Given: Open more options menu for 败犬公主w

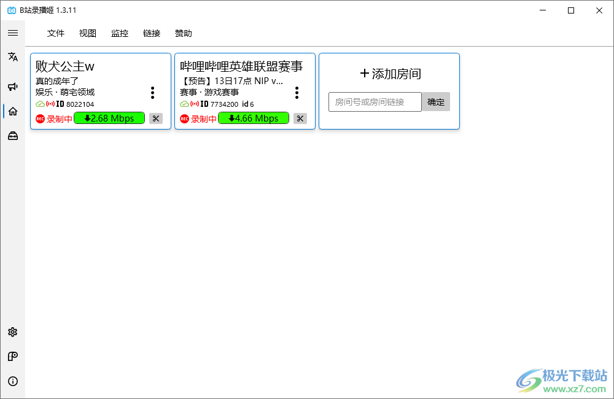Looking at the screenshot, I should point(153,93).
